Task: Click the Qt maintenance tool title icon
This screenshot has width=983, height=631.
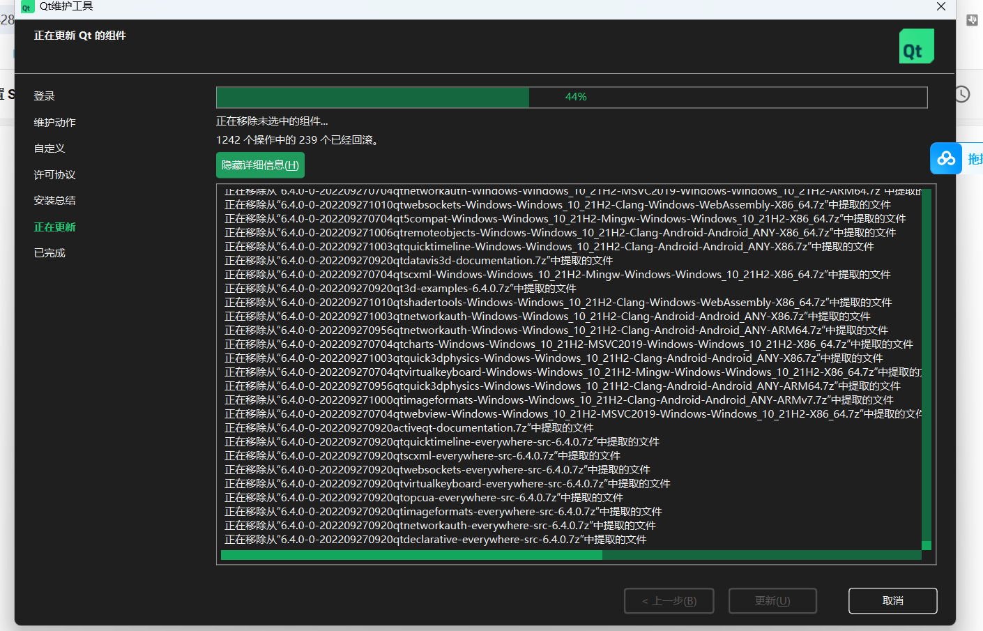Action: (x=27, y=7)
